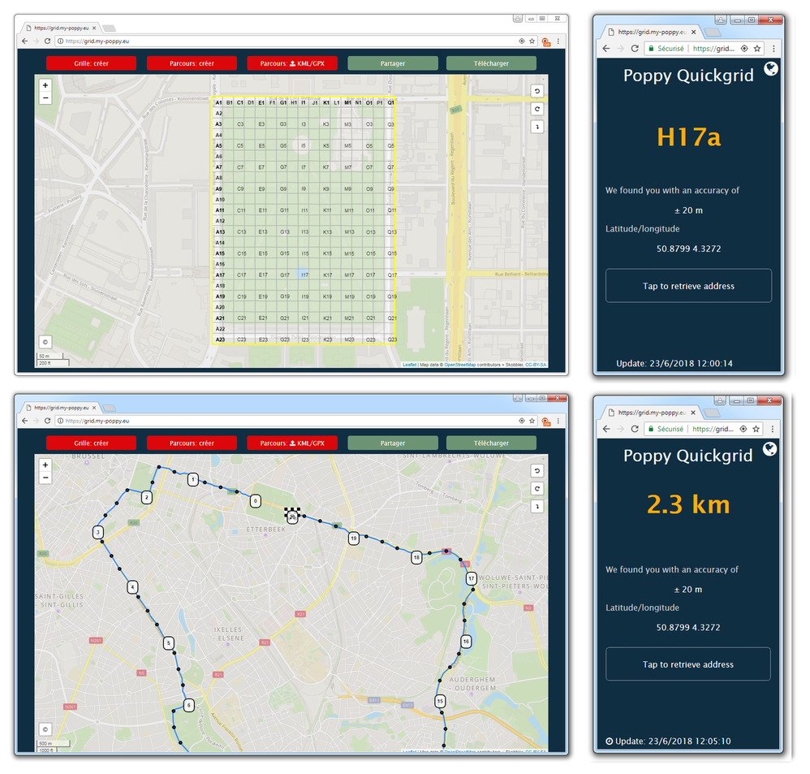Screen dimensions: 810x774
Task: Click the address bar in grid map window
Action: (289, 41)
